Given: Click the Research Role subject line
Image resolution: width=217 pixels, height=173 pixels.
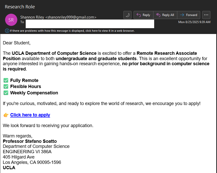Looking at the screenshot, I should 20,7.
